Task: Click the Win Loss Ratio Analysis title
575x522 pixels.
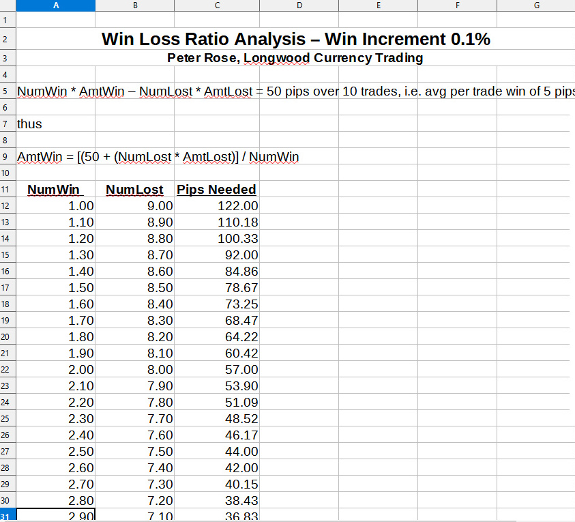Action: [x=295, y=40]
